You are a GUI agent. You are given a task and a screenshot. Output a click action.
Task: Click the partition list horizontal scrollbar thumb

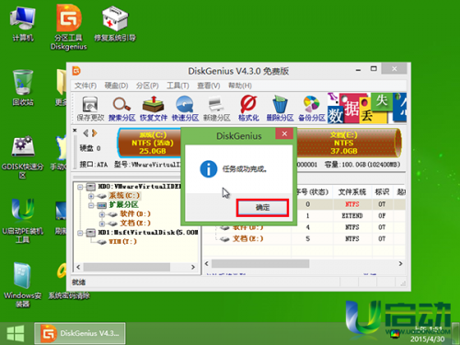[x=260, y=264]
